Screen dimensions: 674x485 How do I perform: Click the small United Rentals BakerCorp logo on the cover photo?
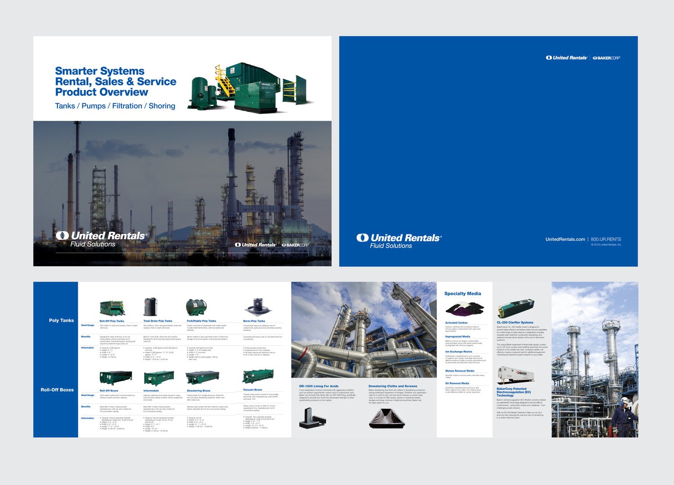tap(272, 245)
